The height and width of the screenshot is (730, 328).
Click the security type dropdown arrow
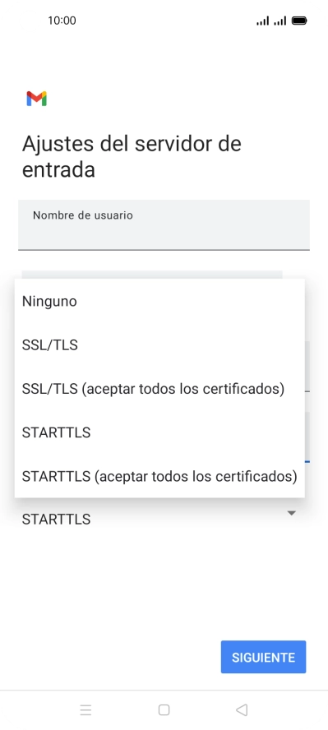[x=292, y=513]
